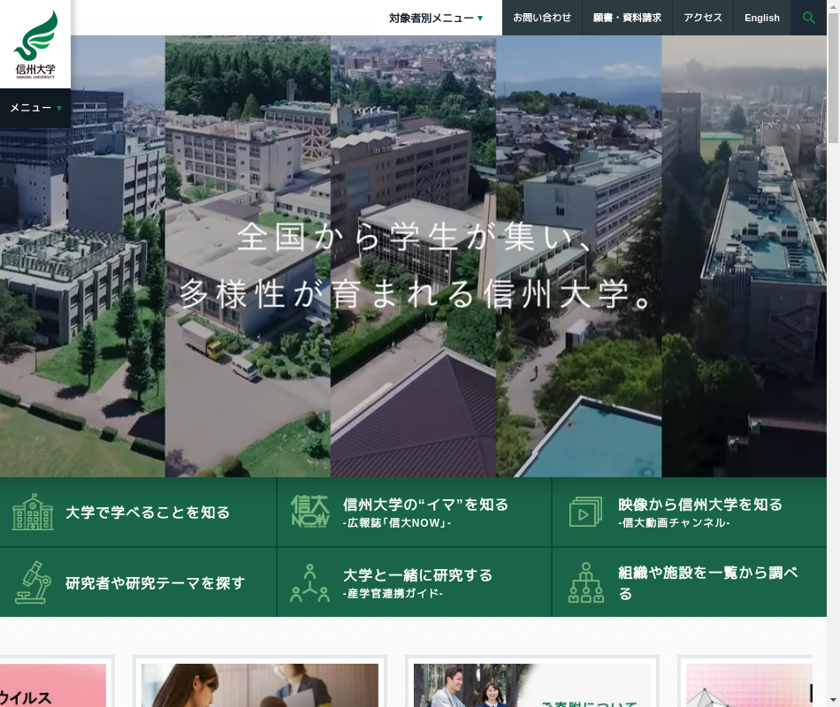
Task: Click the page's vertical scrollbar
Action: (x=833, y=88)
